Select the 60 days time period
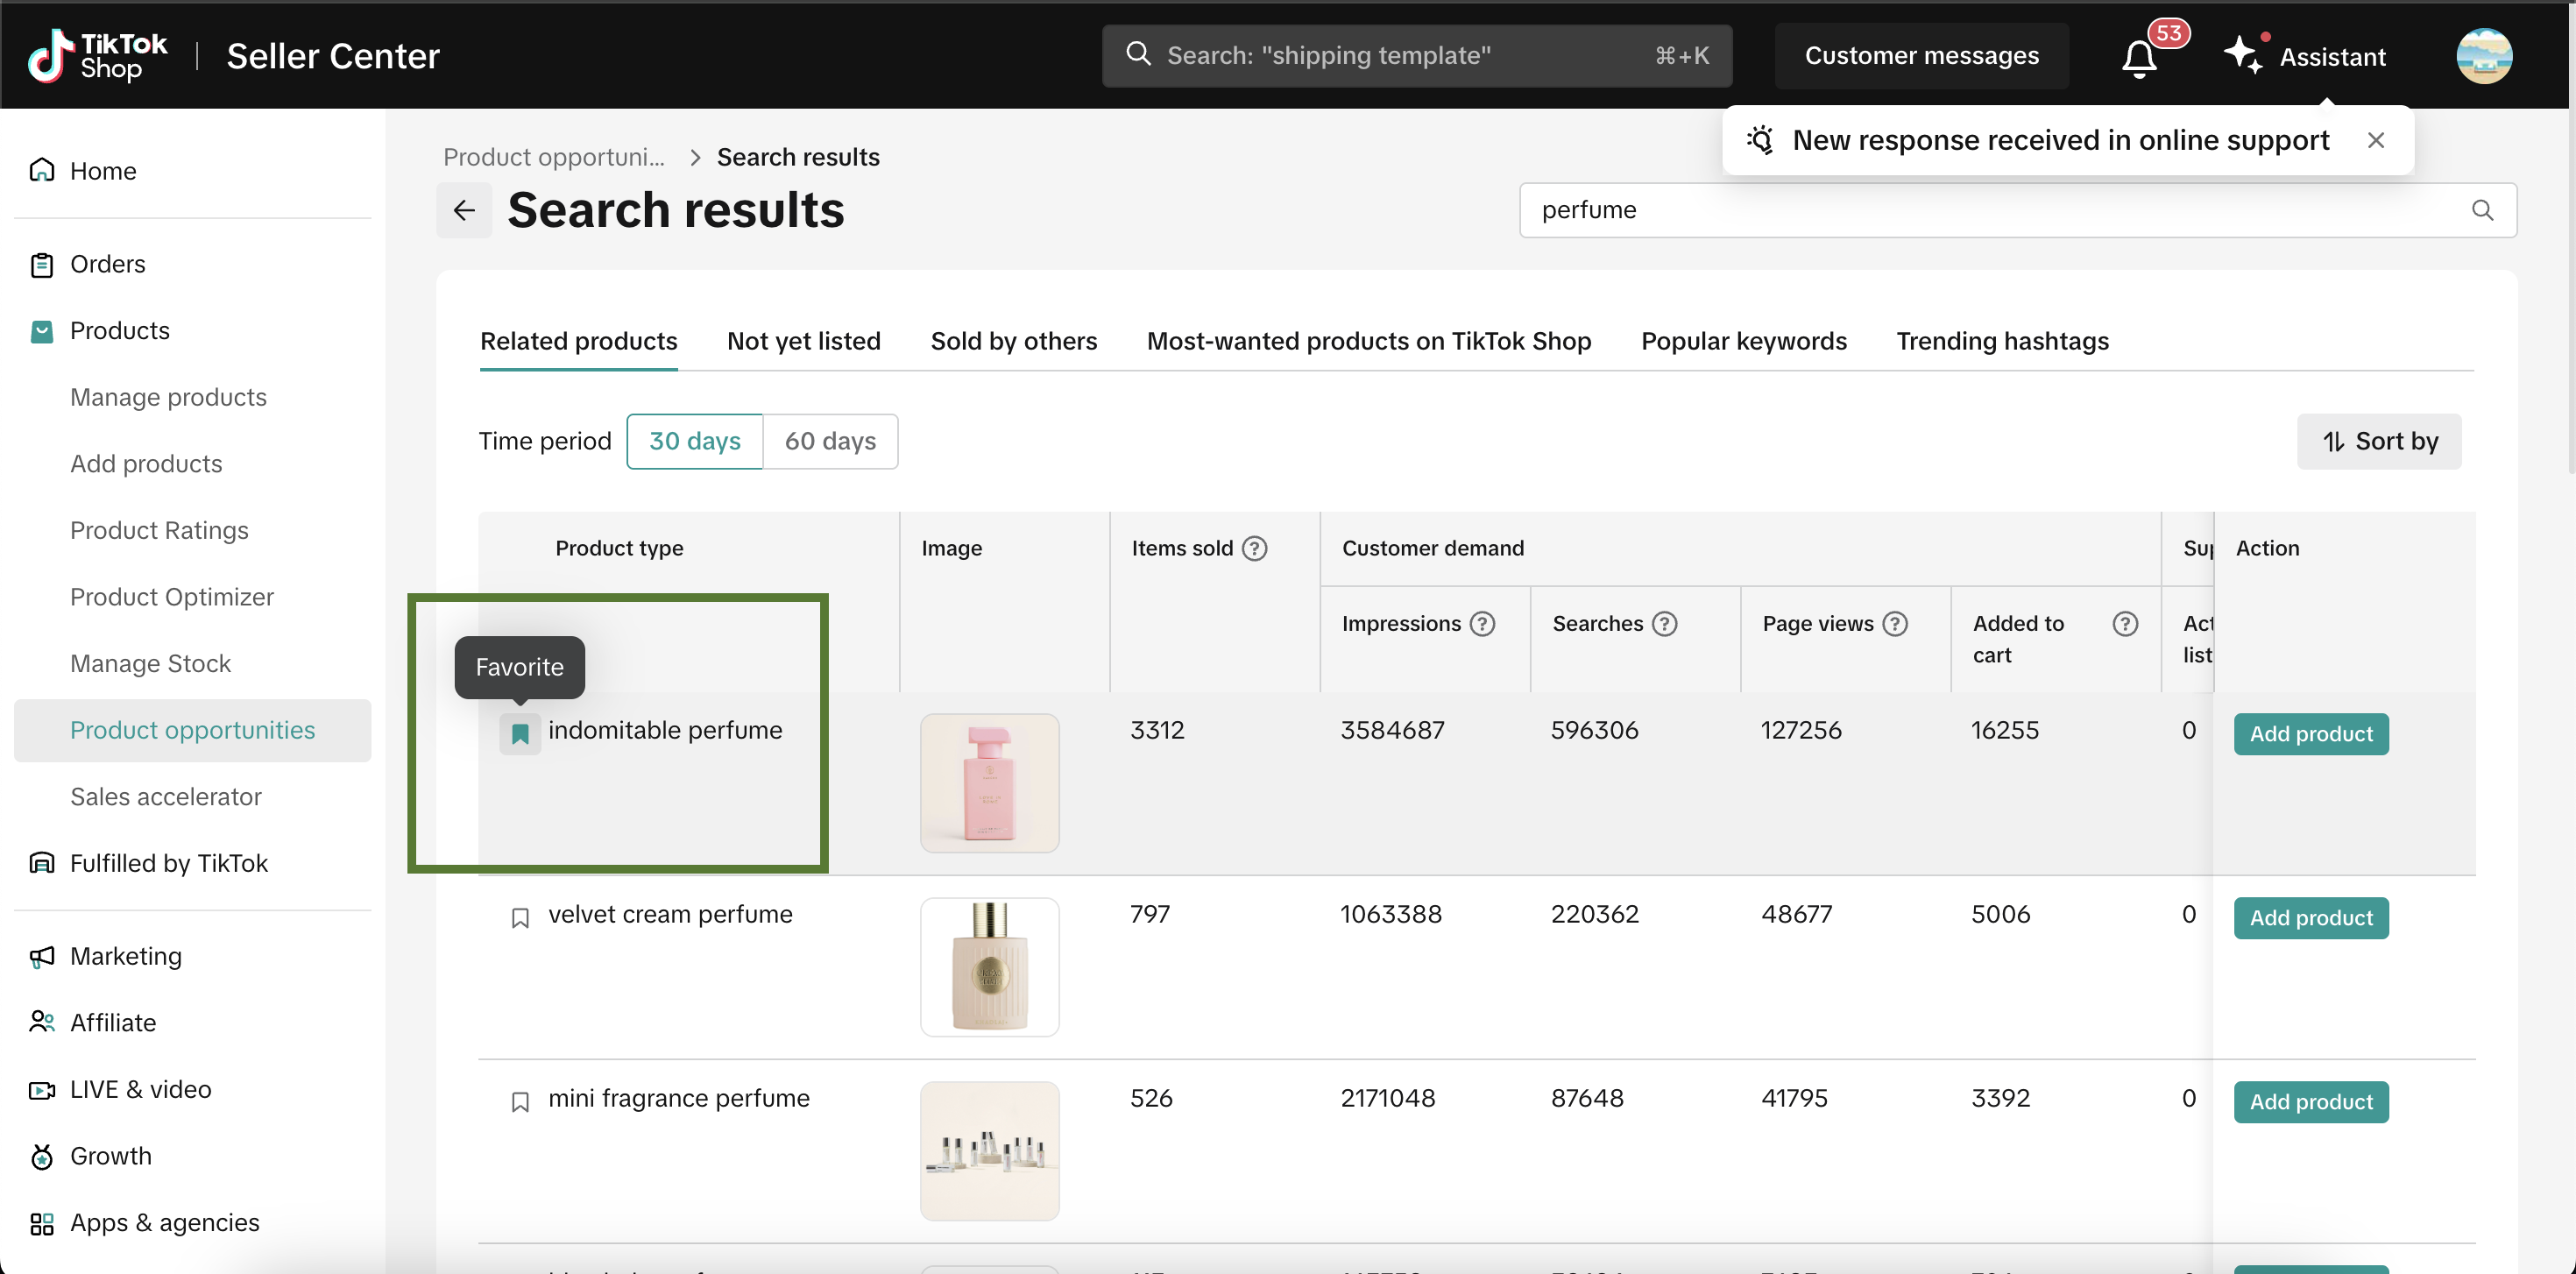2576x1274 pixels. pos(829,441)
